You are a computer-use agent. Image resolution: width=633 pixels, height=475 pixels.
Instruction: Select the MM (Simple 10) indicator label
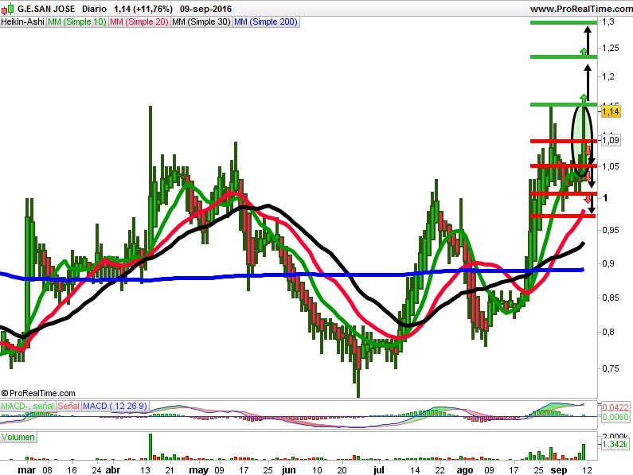tap(77, 21)
